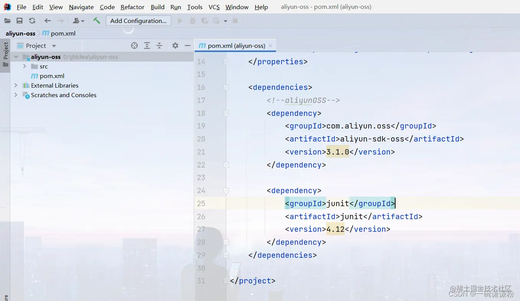520x301 pixels.
Task: Click the closing properties tag on line 14
Action: tap(278, 62)
